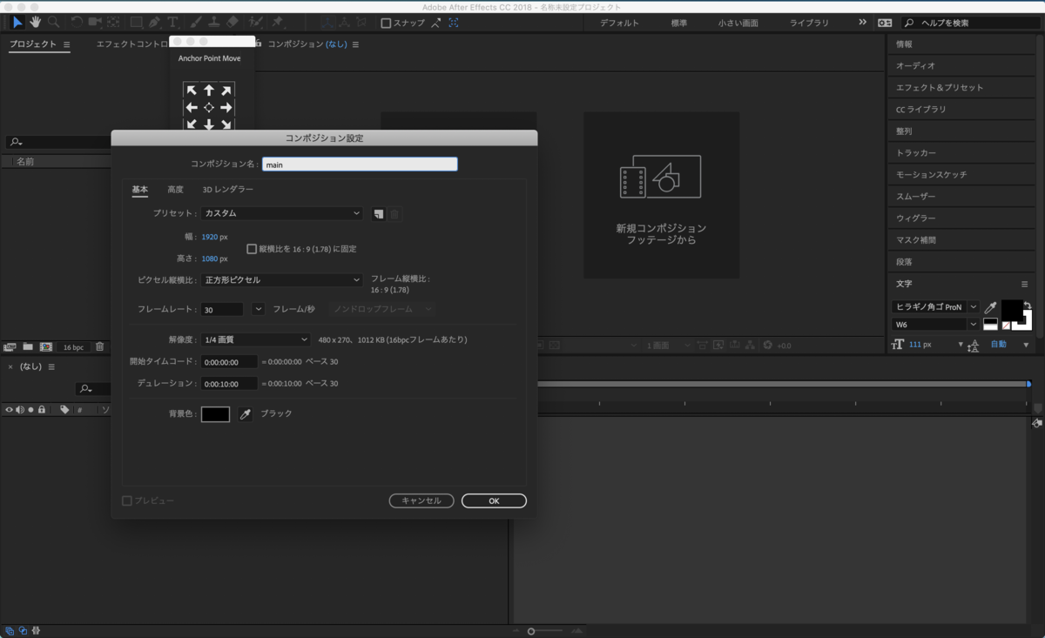Select the Type tool
1045x638 pixels.
(173, 22)
